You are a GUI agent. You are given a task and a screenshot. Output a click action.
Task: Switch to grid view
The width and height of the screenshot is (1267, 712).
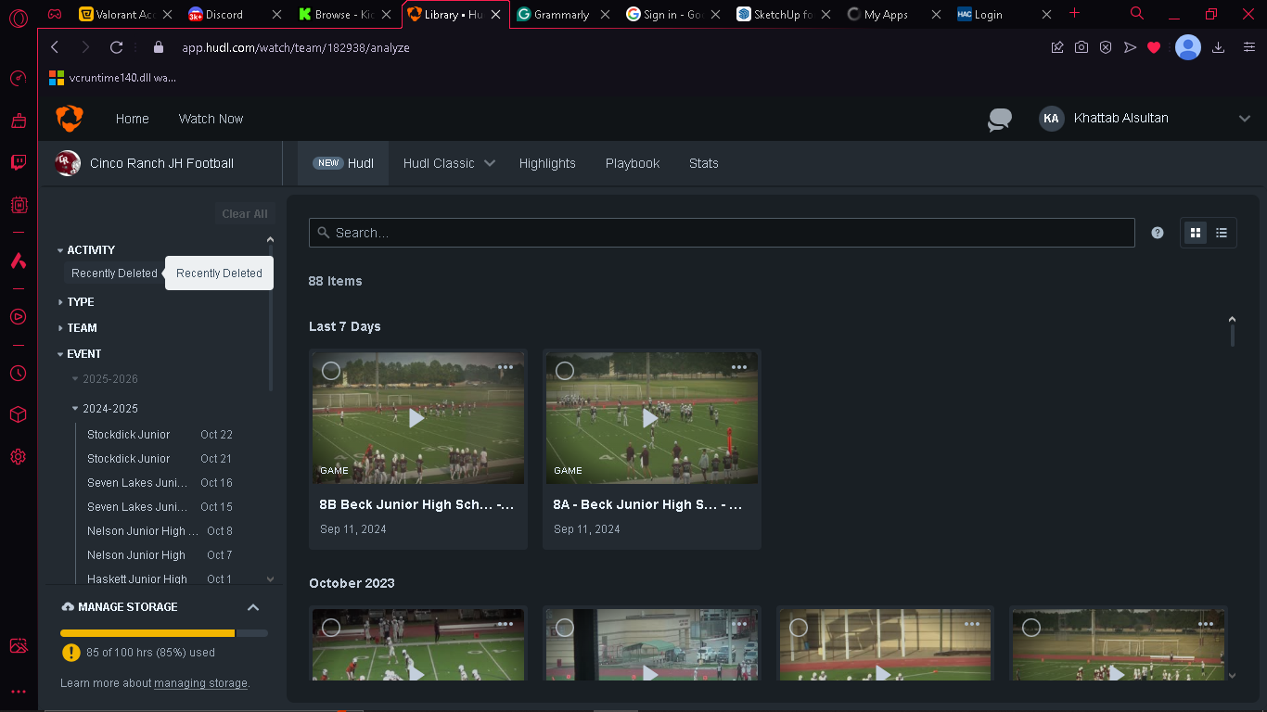1196,233
